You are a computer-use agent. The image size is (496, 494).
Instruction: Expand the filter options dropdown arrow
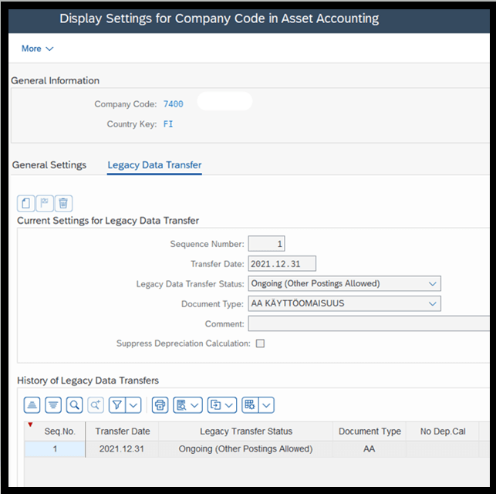coord(133,405)
